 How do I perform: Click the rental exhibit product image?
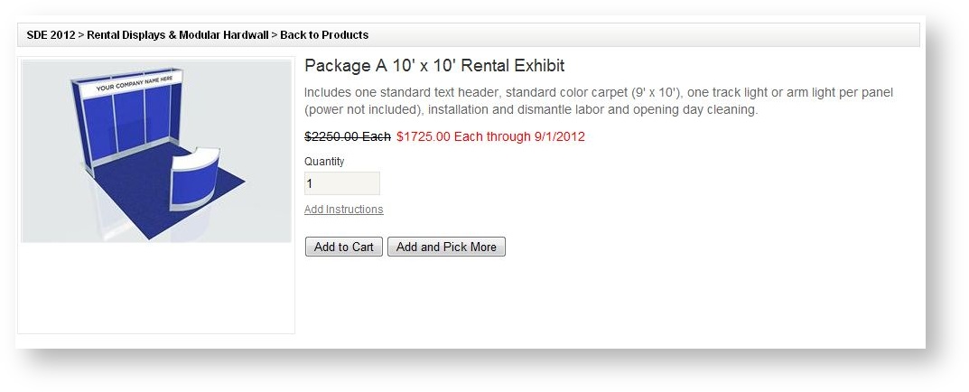[x=156, y=151]
